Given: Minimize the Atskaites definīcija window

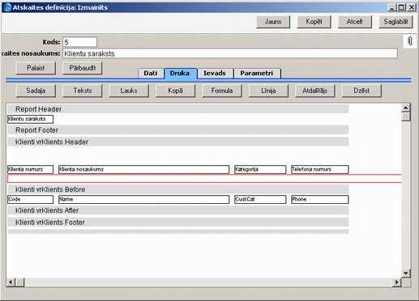Looking at the screenshot, I should [392, 7].
